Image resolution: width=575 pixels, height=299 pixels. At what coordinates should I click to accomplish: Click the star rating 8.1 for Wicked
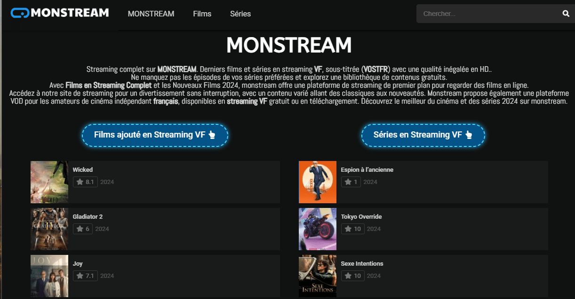pyautogui.click(x=85, y=182)
